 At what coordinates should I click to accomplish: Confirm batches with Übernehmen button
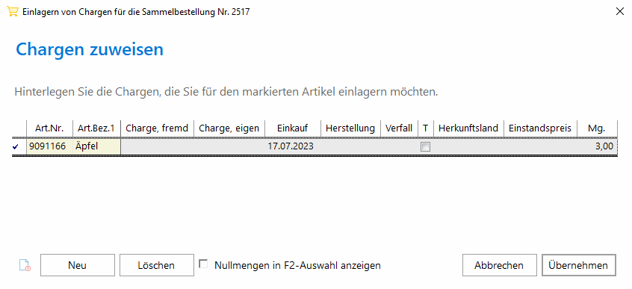click(x=578, y=265)
